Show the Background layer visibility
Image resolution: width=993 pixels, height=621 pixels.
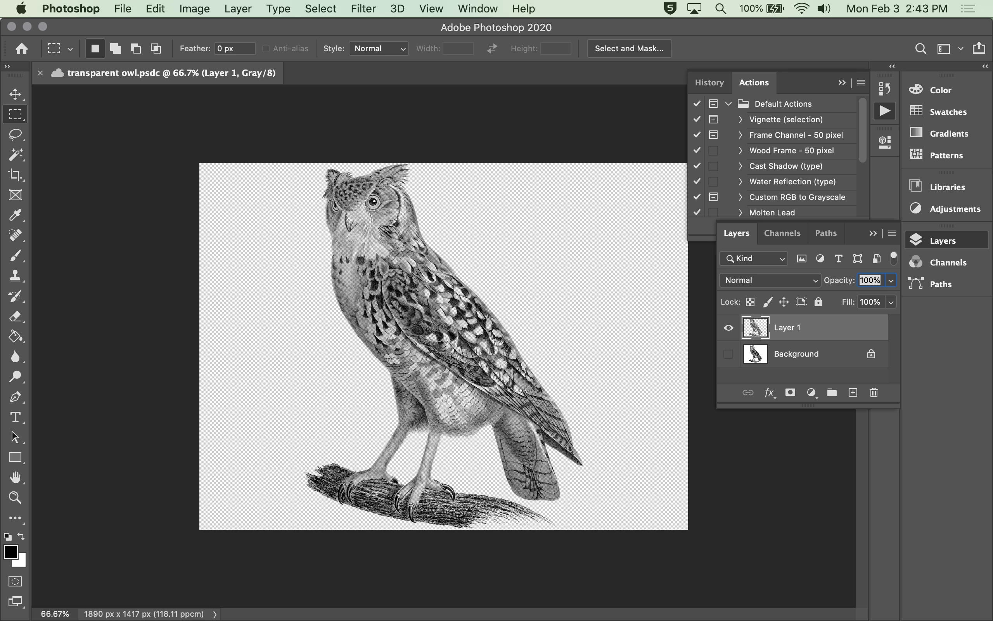(x=728, y=354)
